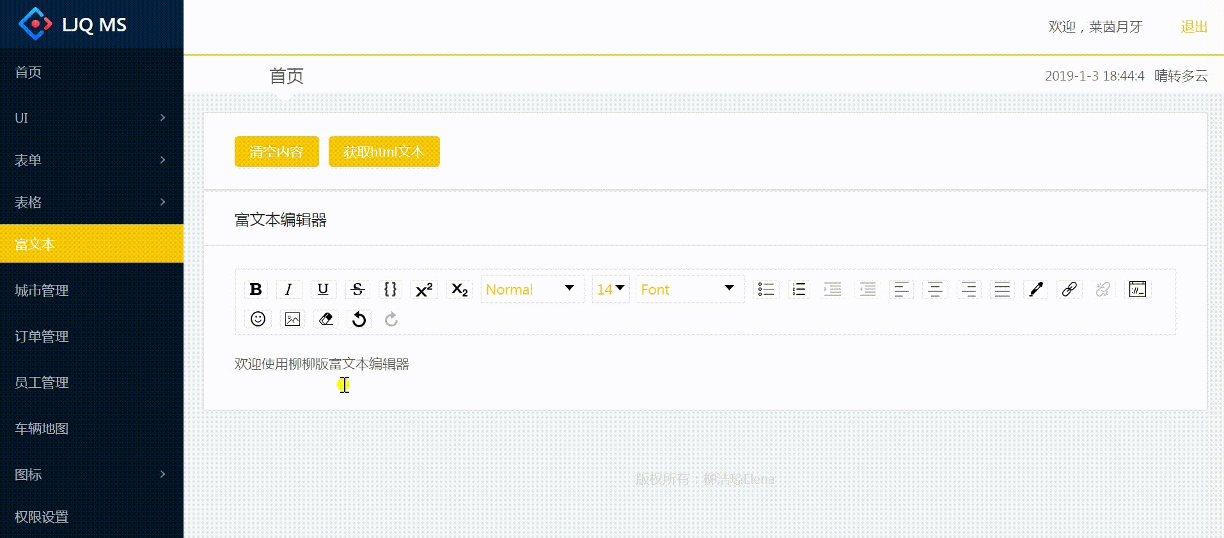Click the date time 2019-1-3 18:44:4

click(x=1094, y=76)
